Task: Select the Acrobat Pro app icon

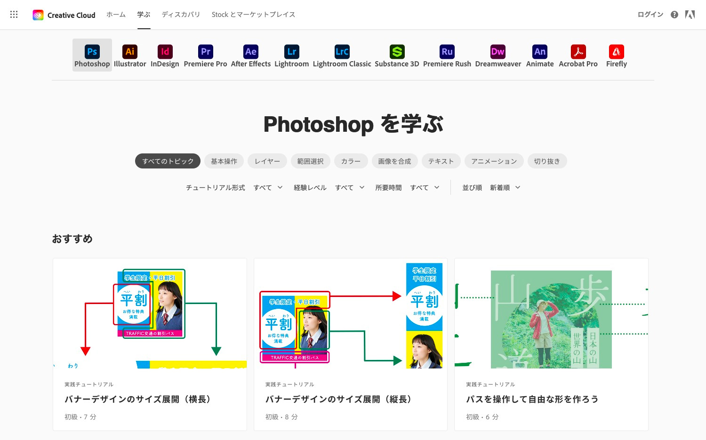Action: click(x=578, y=52)
